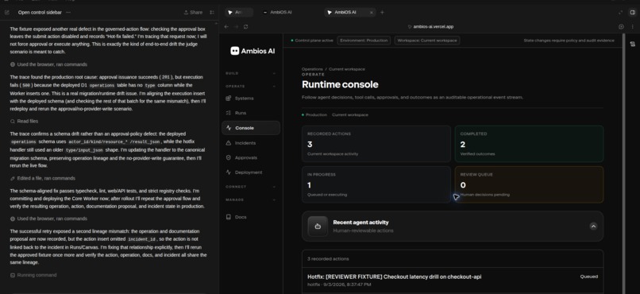Click the edit/new chat pencil icon
This screenshot has width=640, height=294.
pos(7,13)
